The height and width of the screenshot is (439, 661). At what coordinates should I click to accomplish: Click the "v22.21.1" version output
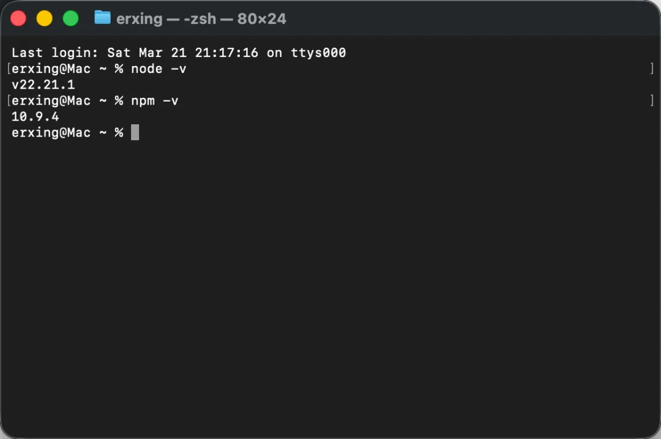pyautogui.click(x=43, y=84)
